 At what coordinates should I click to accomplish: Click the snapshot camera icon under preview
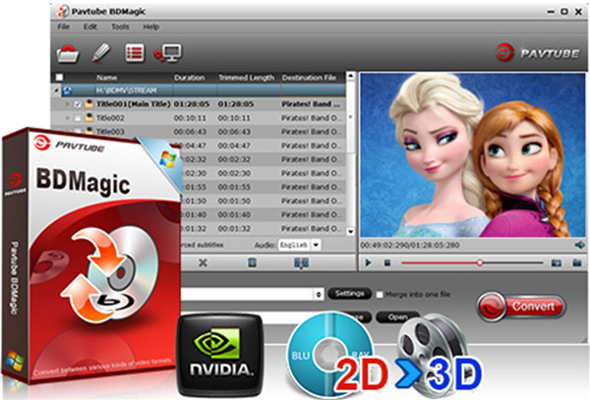(557, 262)
